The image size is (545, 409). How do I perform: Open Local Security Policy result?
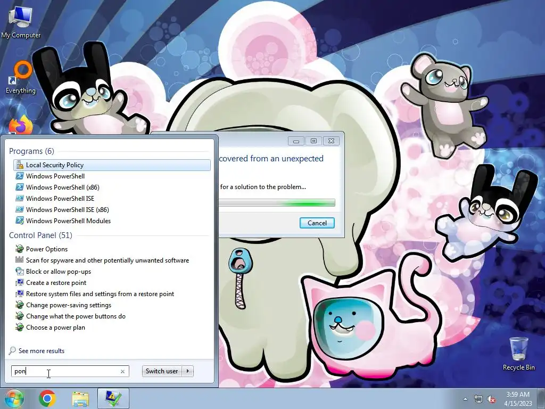[x=112, y=165]
